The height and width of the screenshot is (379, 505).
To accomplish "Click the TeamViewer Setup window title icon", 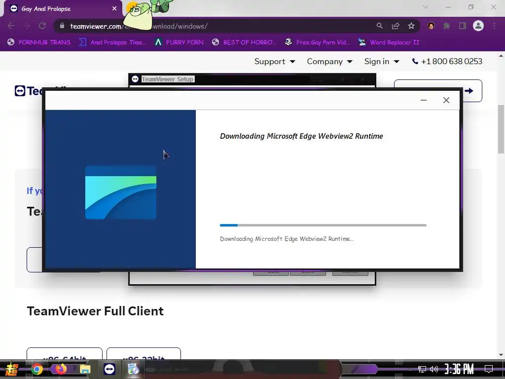I will click(x=135, y=79).
